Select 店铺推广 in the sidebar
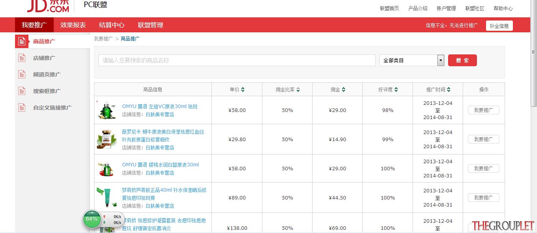The height and width of the screenshot is (233, 537). tap(44, 58)
